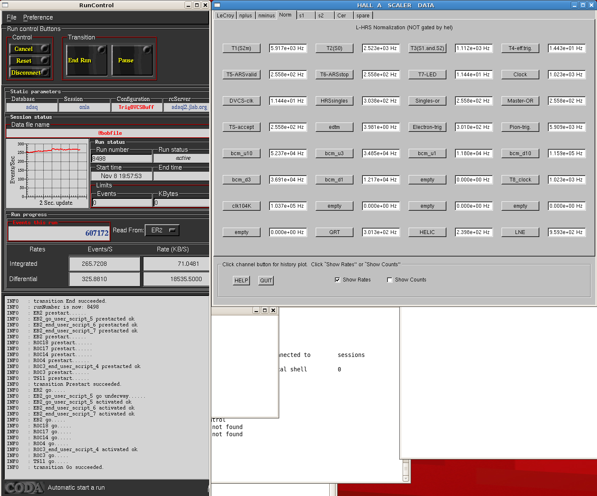Click the LNE channel button
This screenshot has width=597, height=496.
520,232
